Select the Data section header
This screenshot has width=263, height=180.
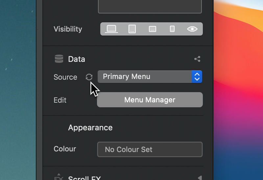[x=77, y=59]
